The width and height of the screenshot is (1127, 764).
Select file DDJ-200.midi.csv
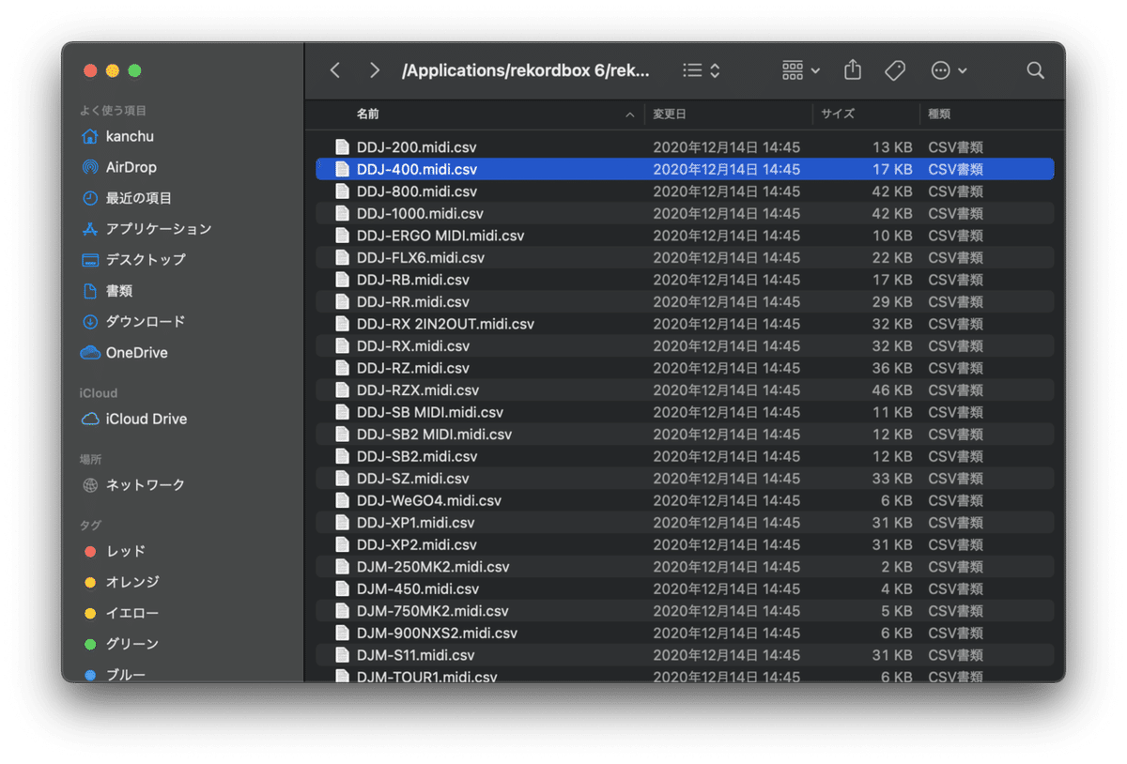[685, 147]
